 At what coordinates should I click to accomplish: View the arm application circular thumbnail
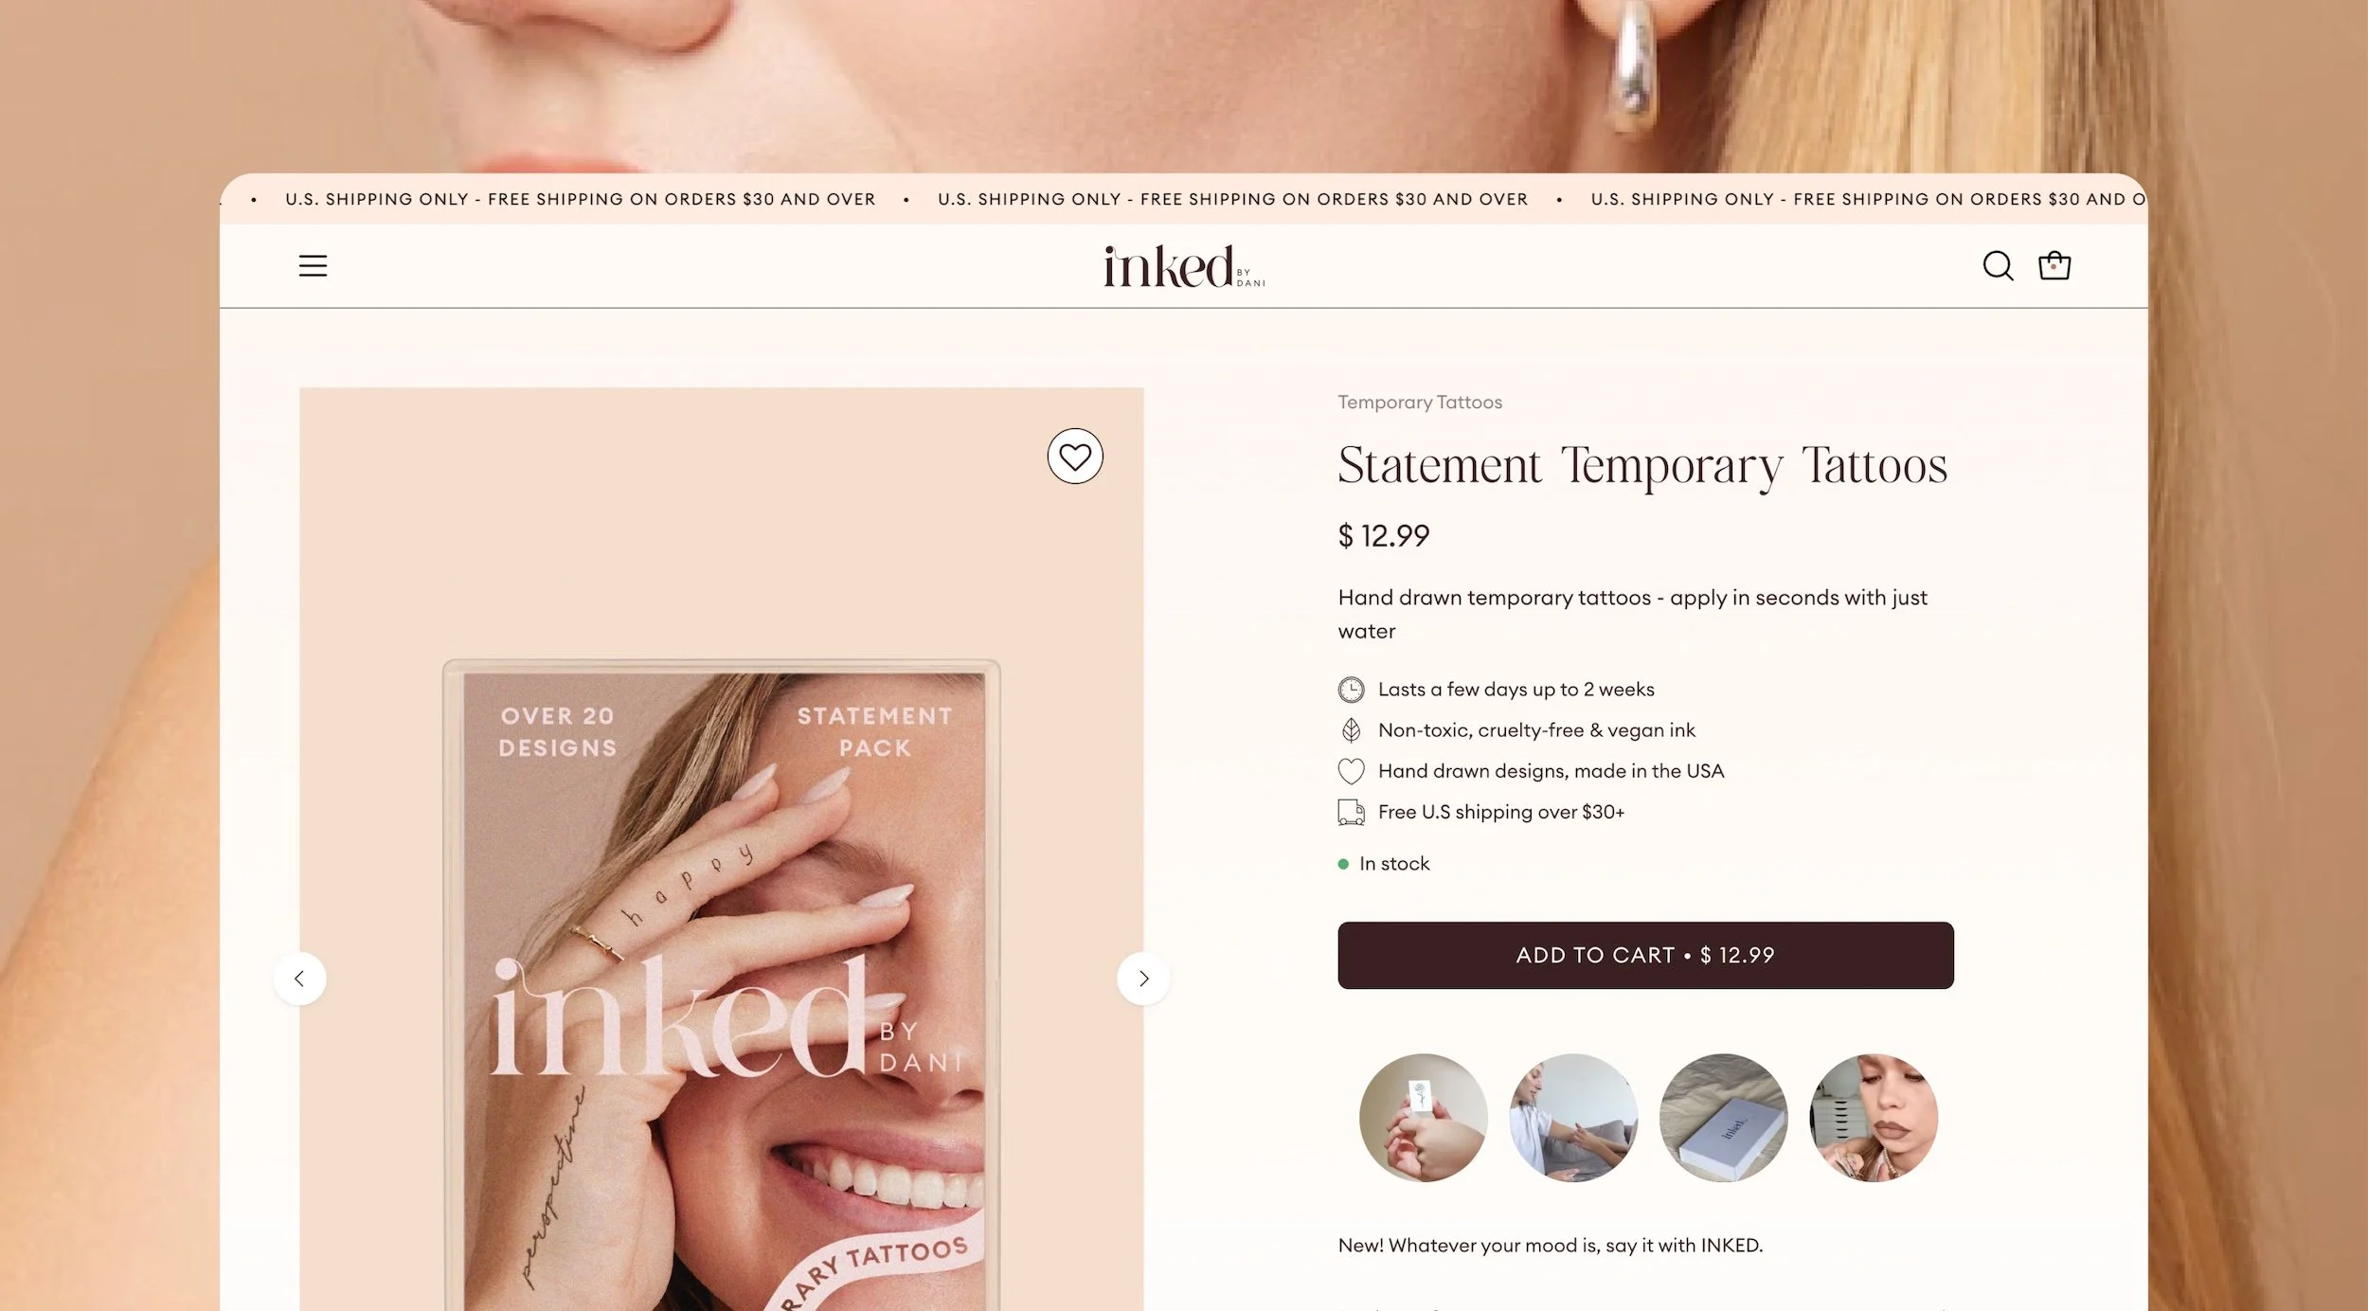pyautogui.click(x=1572, y=1118)
